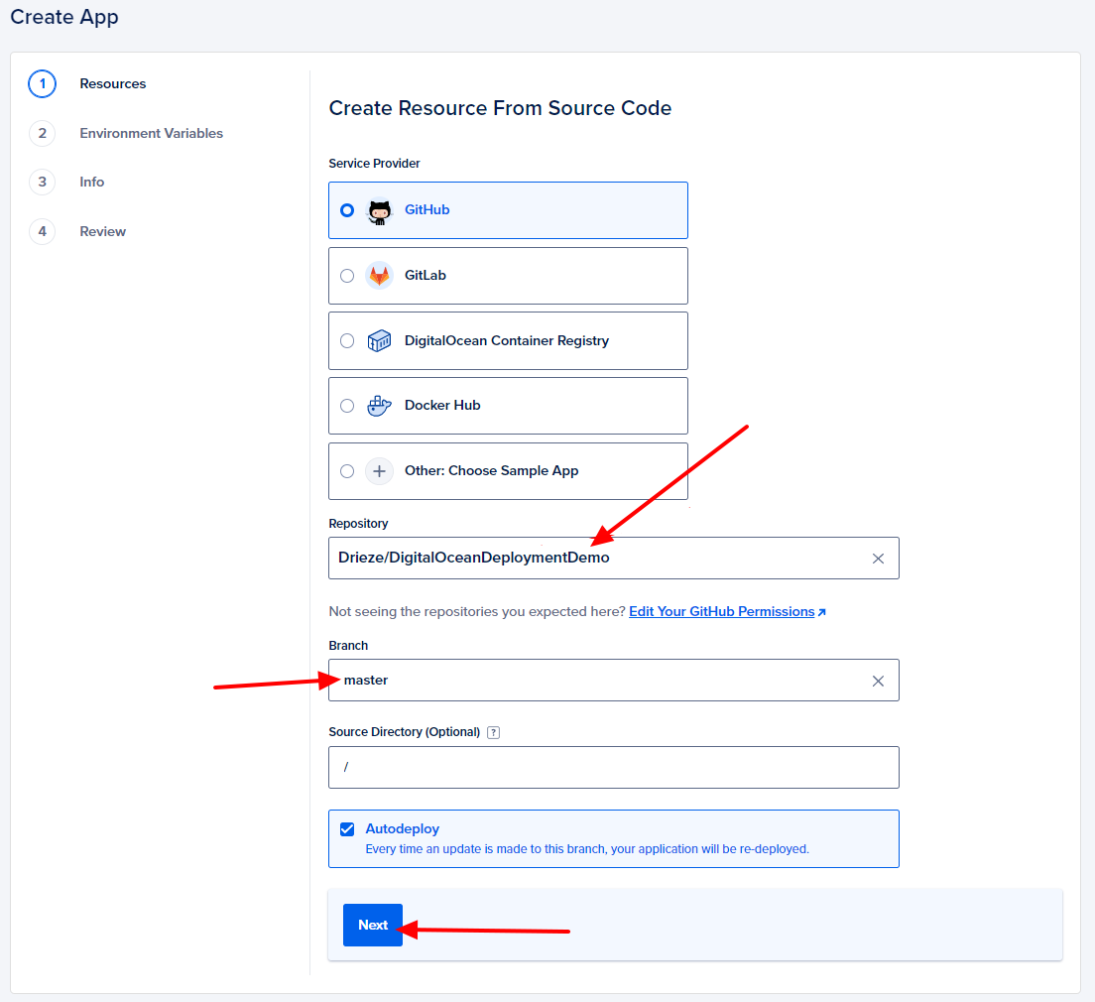The width and height of the screenshot is (1095, 1002).
Task: Click the Autodeploy description text
Action: pos(586,849)
